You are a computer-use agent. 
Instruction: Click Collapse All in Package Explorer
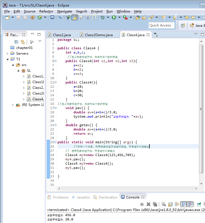17,42
